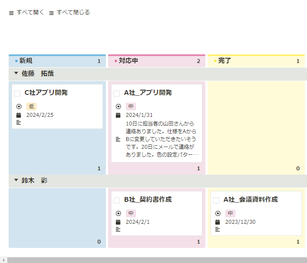Open the B社_契約書作成 card title
The height and width of the screenshot is (263, 307).
click(148, 200)
